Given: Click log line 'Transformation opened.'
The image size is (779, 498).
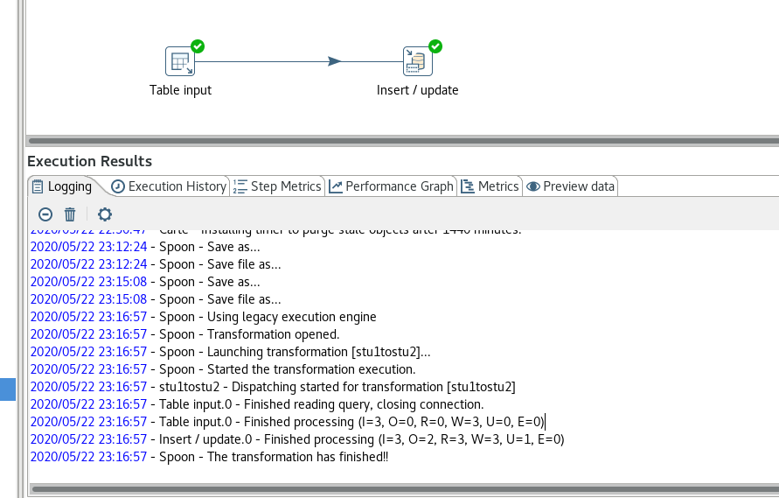Looking at the screenshot, I should click(x=184, y=334).
